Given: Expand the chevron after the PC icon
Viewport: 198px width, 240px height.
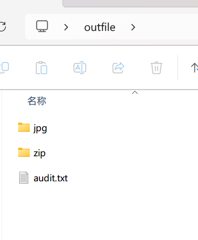Looking at the screenshot, I should 66,27.
